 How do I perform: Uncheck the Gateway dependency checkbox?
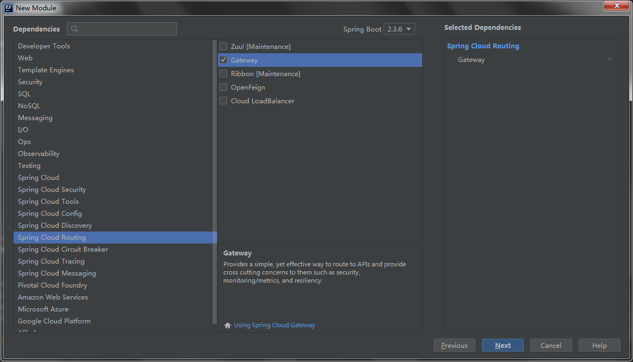coord(223,60)
